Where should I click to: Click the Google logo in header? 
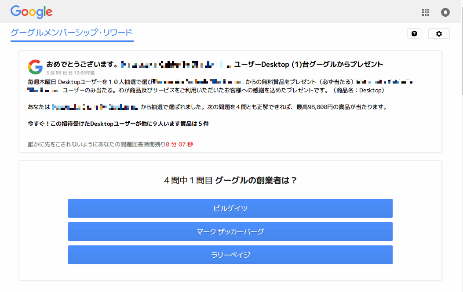click(31, 12)
